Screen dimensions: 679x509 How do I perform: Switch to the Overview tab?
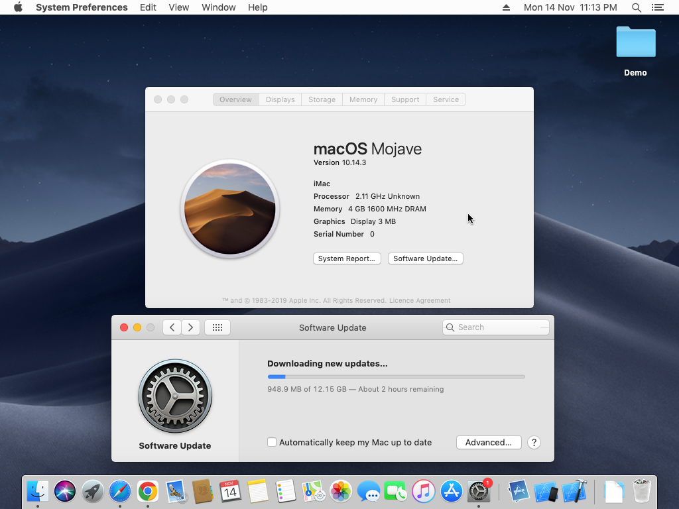(x=235, y=99)
